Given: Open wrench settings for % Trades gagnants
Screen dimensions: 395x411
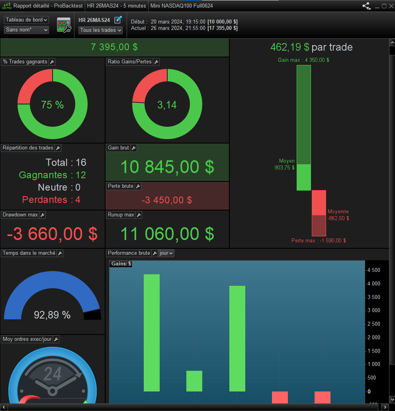Looking at the screenshot, I should coord(52,62).
